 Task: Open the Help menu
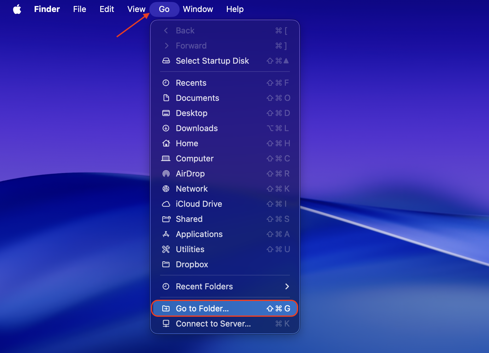[235, 9]
